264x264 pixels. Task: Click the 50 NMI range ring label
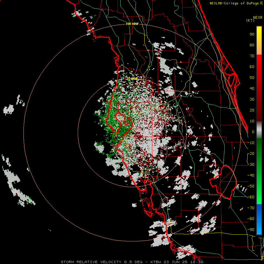(132, 78)
